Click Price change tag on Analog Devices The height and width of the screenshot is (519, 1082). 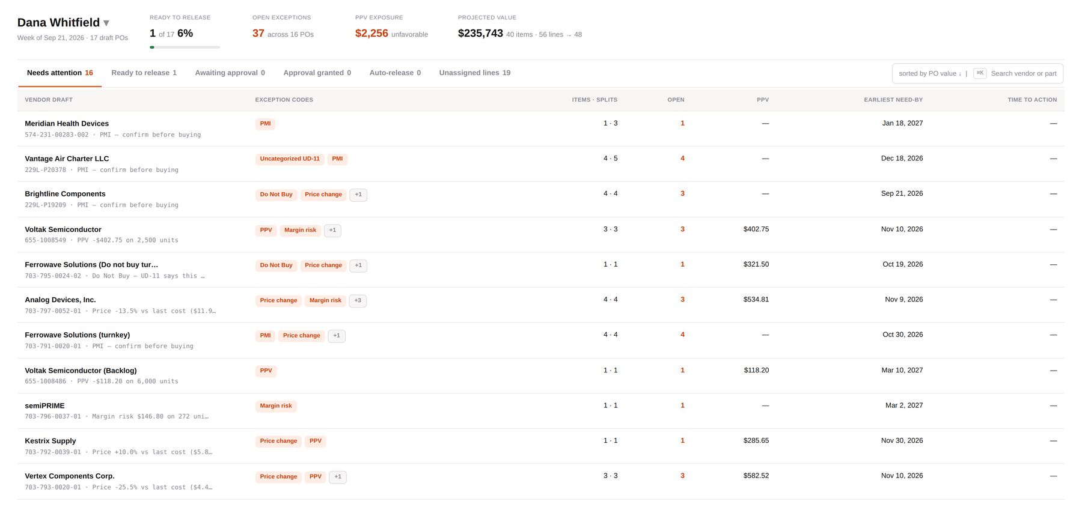(x=278, y=300)
